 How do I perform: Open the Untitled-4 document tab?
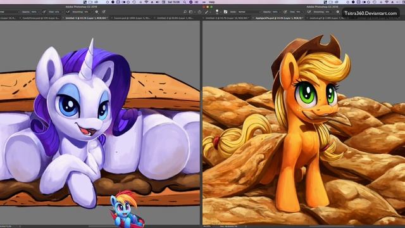click(175, 18)
